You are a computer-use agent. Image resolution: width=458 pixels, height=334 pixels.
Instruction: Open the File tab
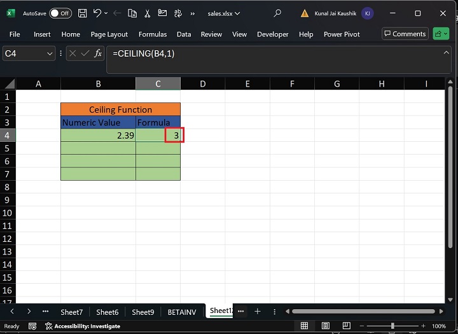point(15,34)
